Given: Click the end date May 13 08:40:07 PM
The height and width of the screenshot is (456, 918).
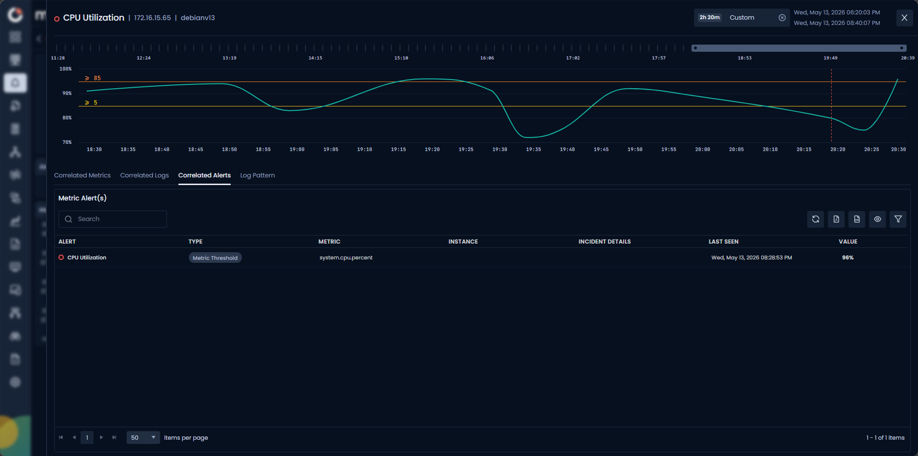Looking at the screenshot, I should 836,23.
